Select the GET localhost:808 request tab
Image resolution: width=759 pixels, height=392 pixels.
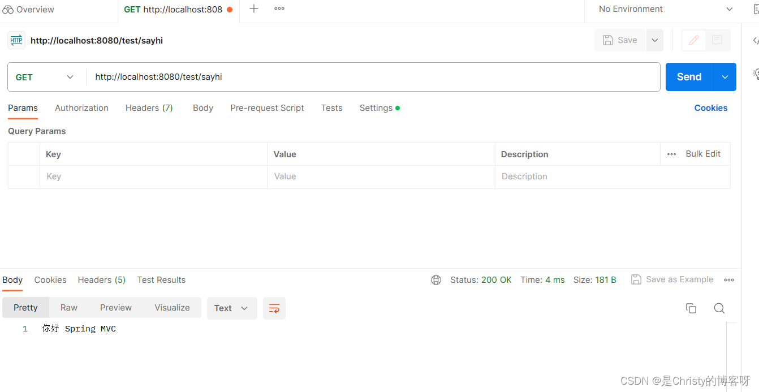pos(178,10)
